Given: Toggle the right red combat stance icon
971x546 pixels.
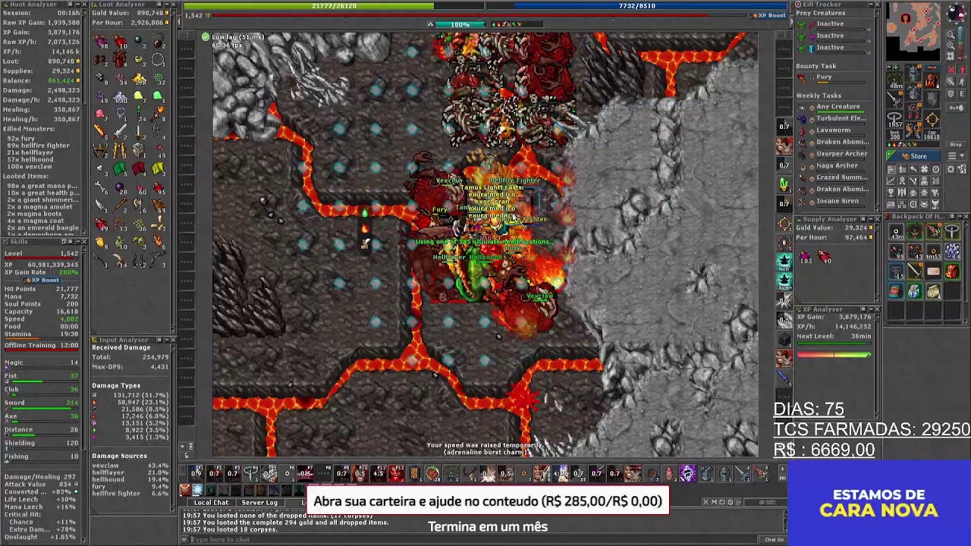Looking at the screenshot, I should [x=962, y=69].
